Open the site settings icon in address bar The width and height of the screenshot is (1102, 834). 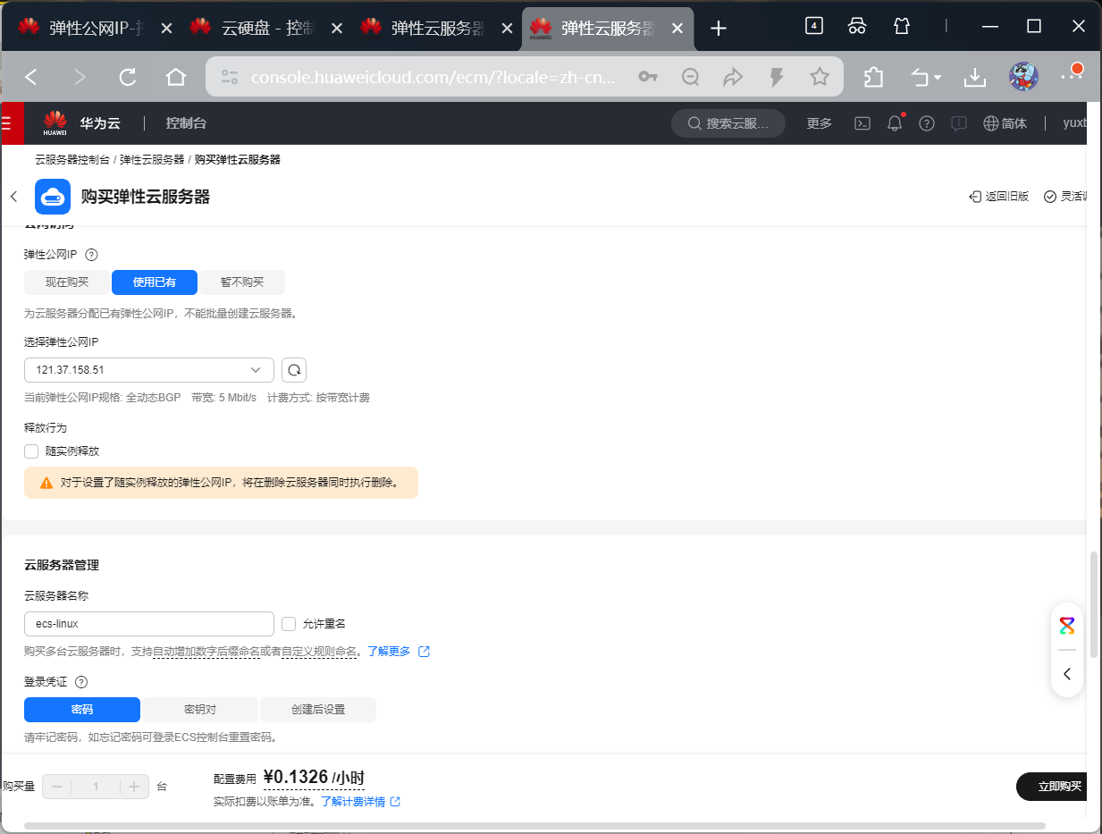coord(230,77)
